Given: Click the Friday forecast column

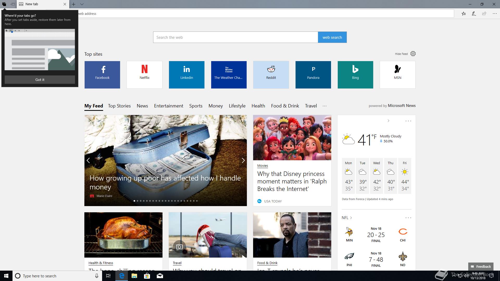Looking at the screenshot, I should 405,176.
